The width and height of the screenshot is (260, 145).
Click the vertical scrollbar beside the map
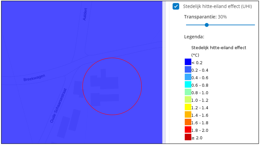pyautogui.click(x=164, y=72)
